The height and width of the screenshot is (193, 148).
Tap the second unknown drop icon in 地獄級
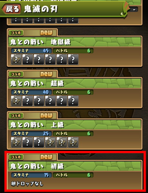click(x=39, y=60)
